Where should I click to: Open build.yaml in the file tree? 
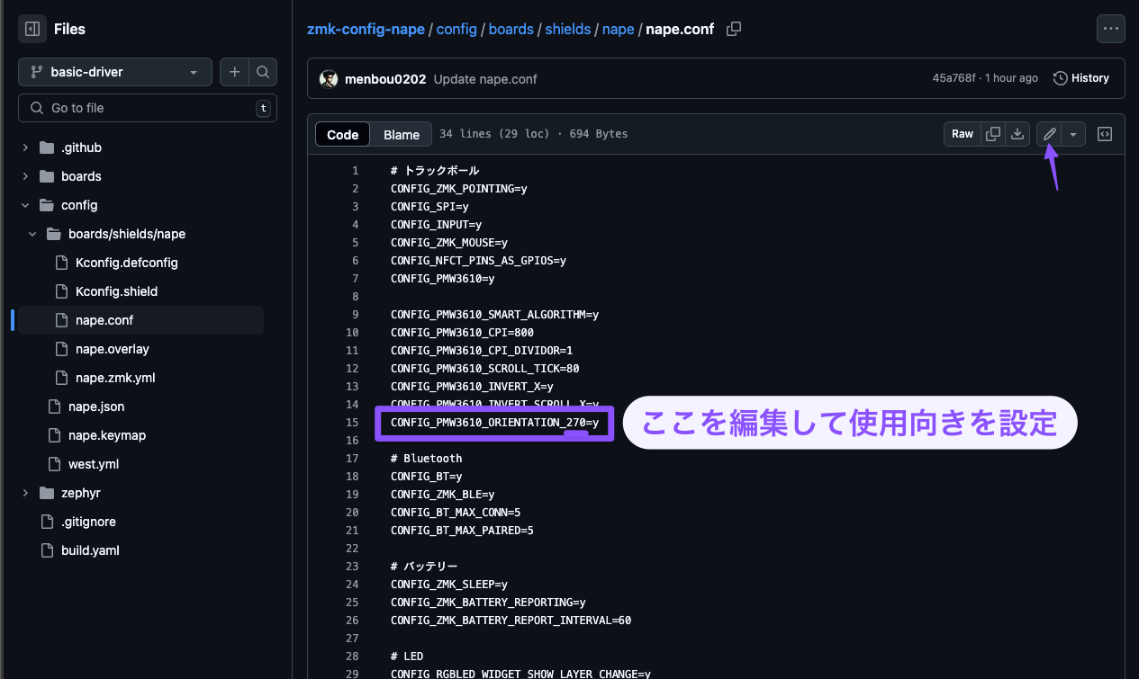click(90, 550)
